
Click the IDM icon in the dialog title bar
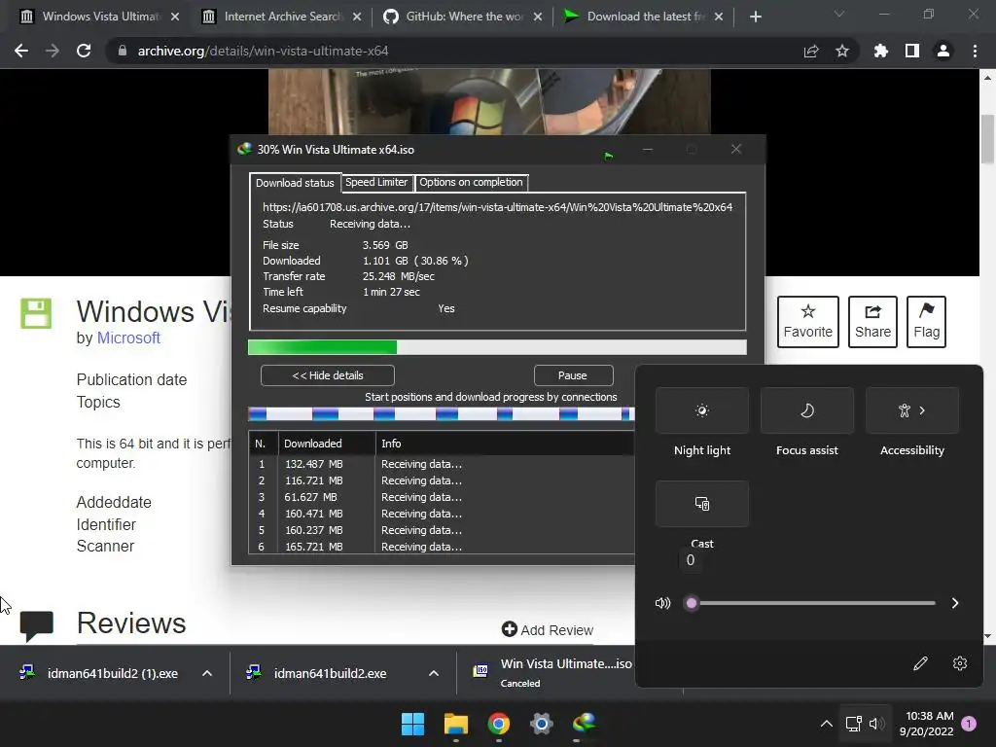pos(244,149)
